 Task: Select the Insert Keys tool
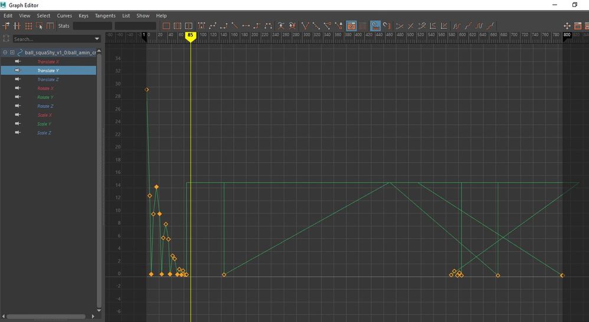pyautogui.click(x=17, y=26)
